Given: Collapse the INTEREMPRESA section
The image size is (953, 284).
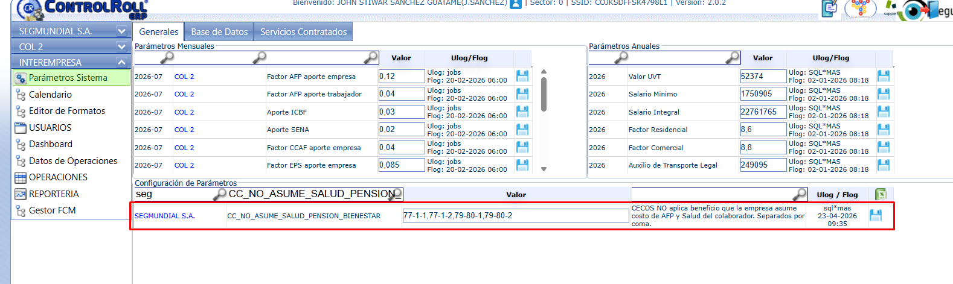Looking at the screenshot, I should coord(121,63).
